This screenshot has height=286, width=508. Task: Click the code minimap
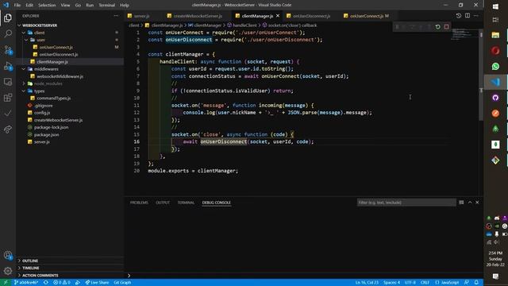[x=465, y=33]
